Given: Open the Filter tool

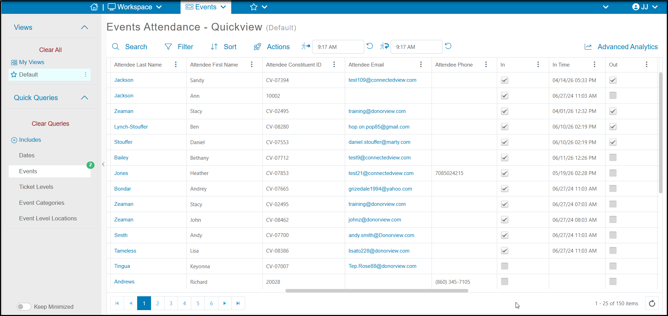Looking at the screenshot, I should [x=179, y=47].
